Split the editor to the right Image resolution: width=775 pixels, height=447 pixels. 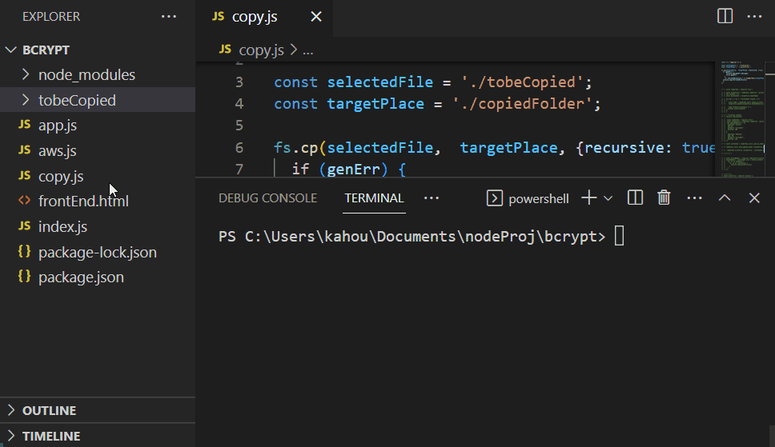(725, 16)
